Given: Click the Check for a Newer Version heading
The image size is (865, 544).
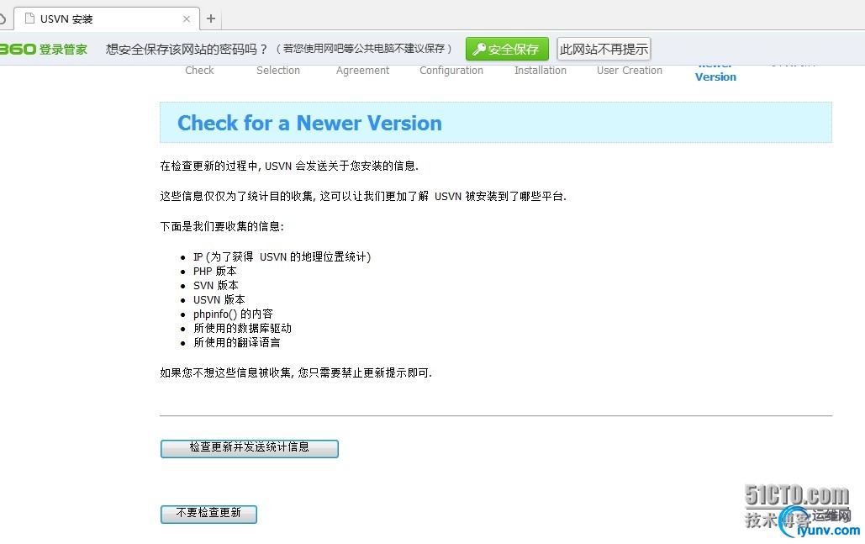Looking at the screenshot, I should [309, 123].
